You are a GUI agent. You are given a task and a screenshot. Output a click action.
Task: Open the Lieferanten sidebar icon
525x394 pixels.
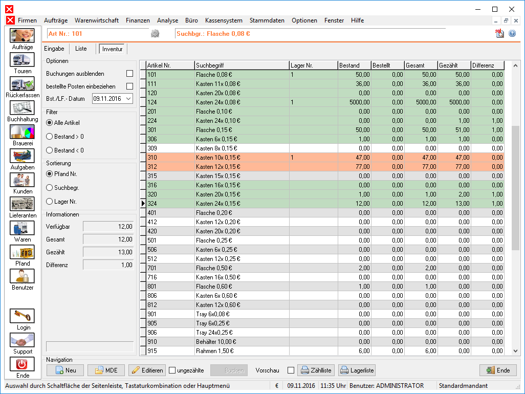22,204
